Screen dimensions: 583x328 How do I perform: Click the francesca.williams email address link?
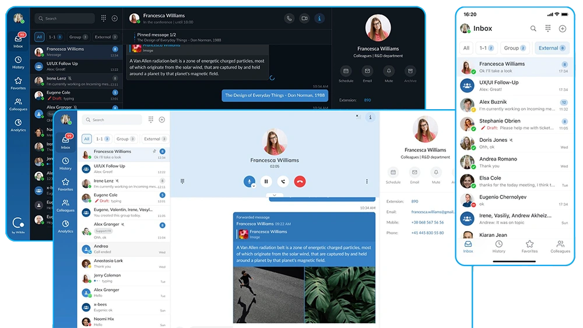pos(432,212)
